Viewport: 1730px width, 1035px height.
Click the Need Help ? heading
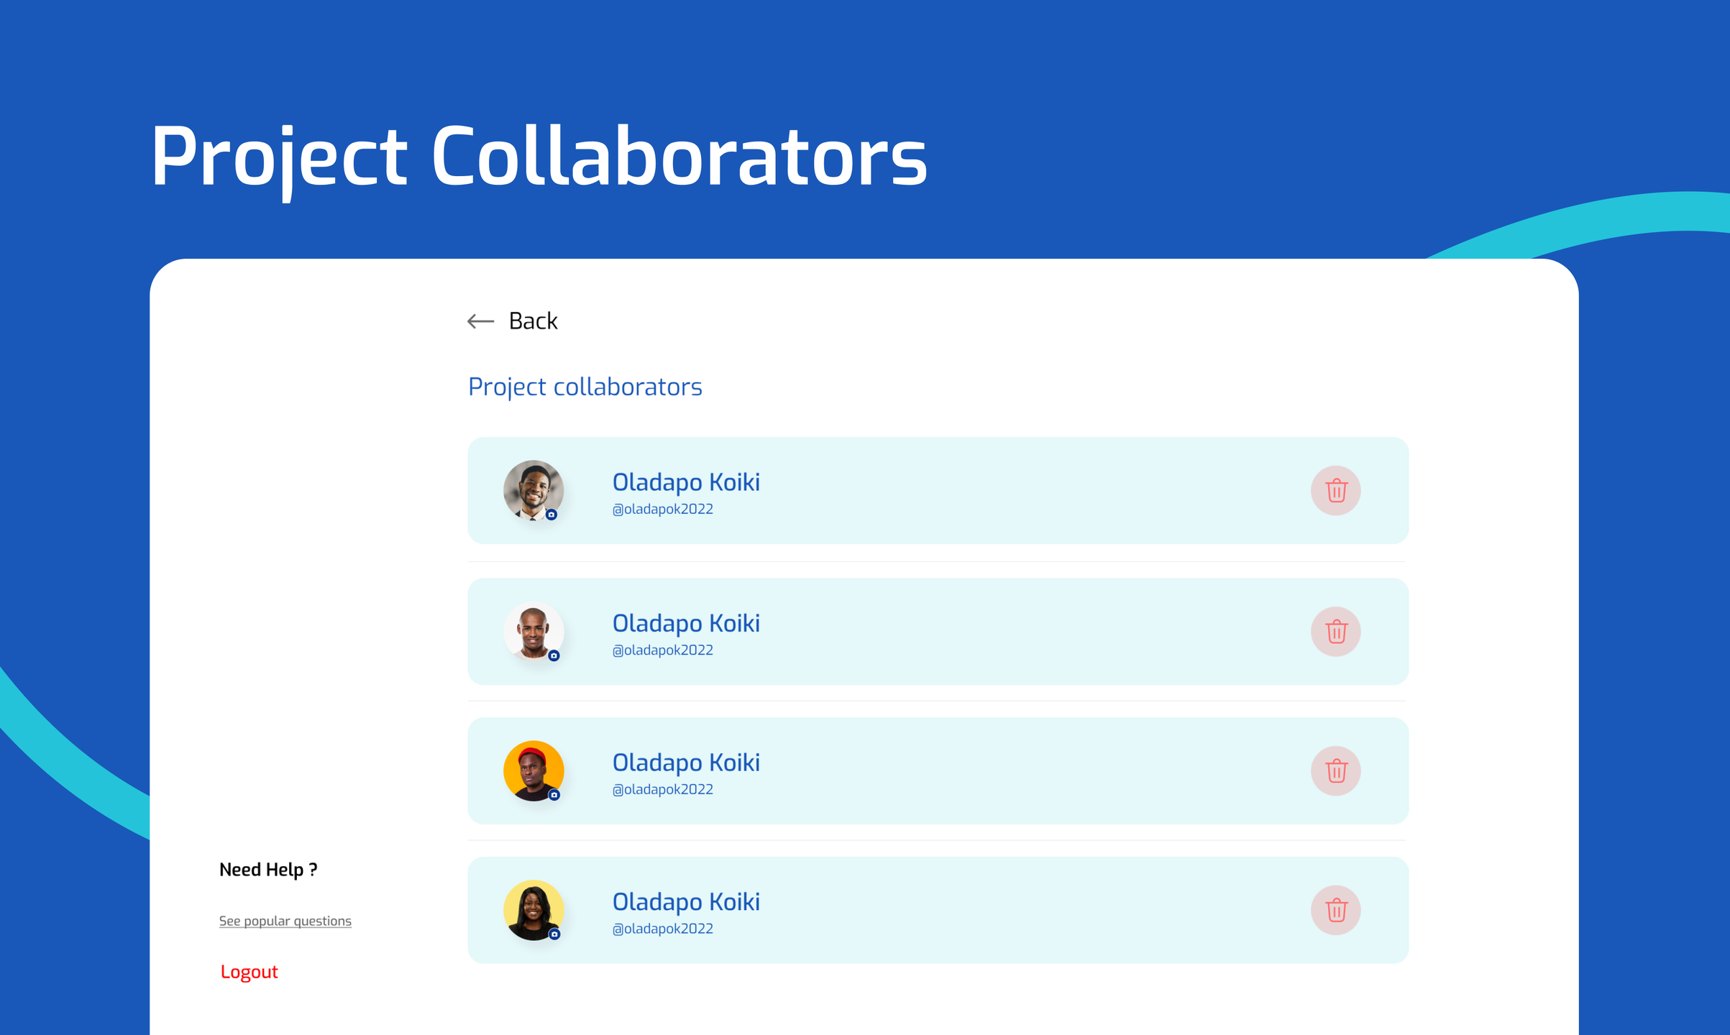[268, 870]
